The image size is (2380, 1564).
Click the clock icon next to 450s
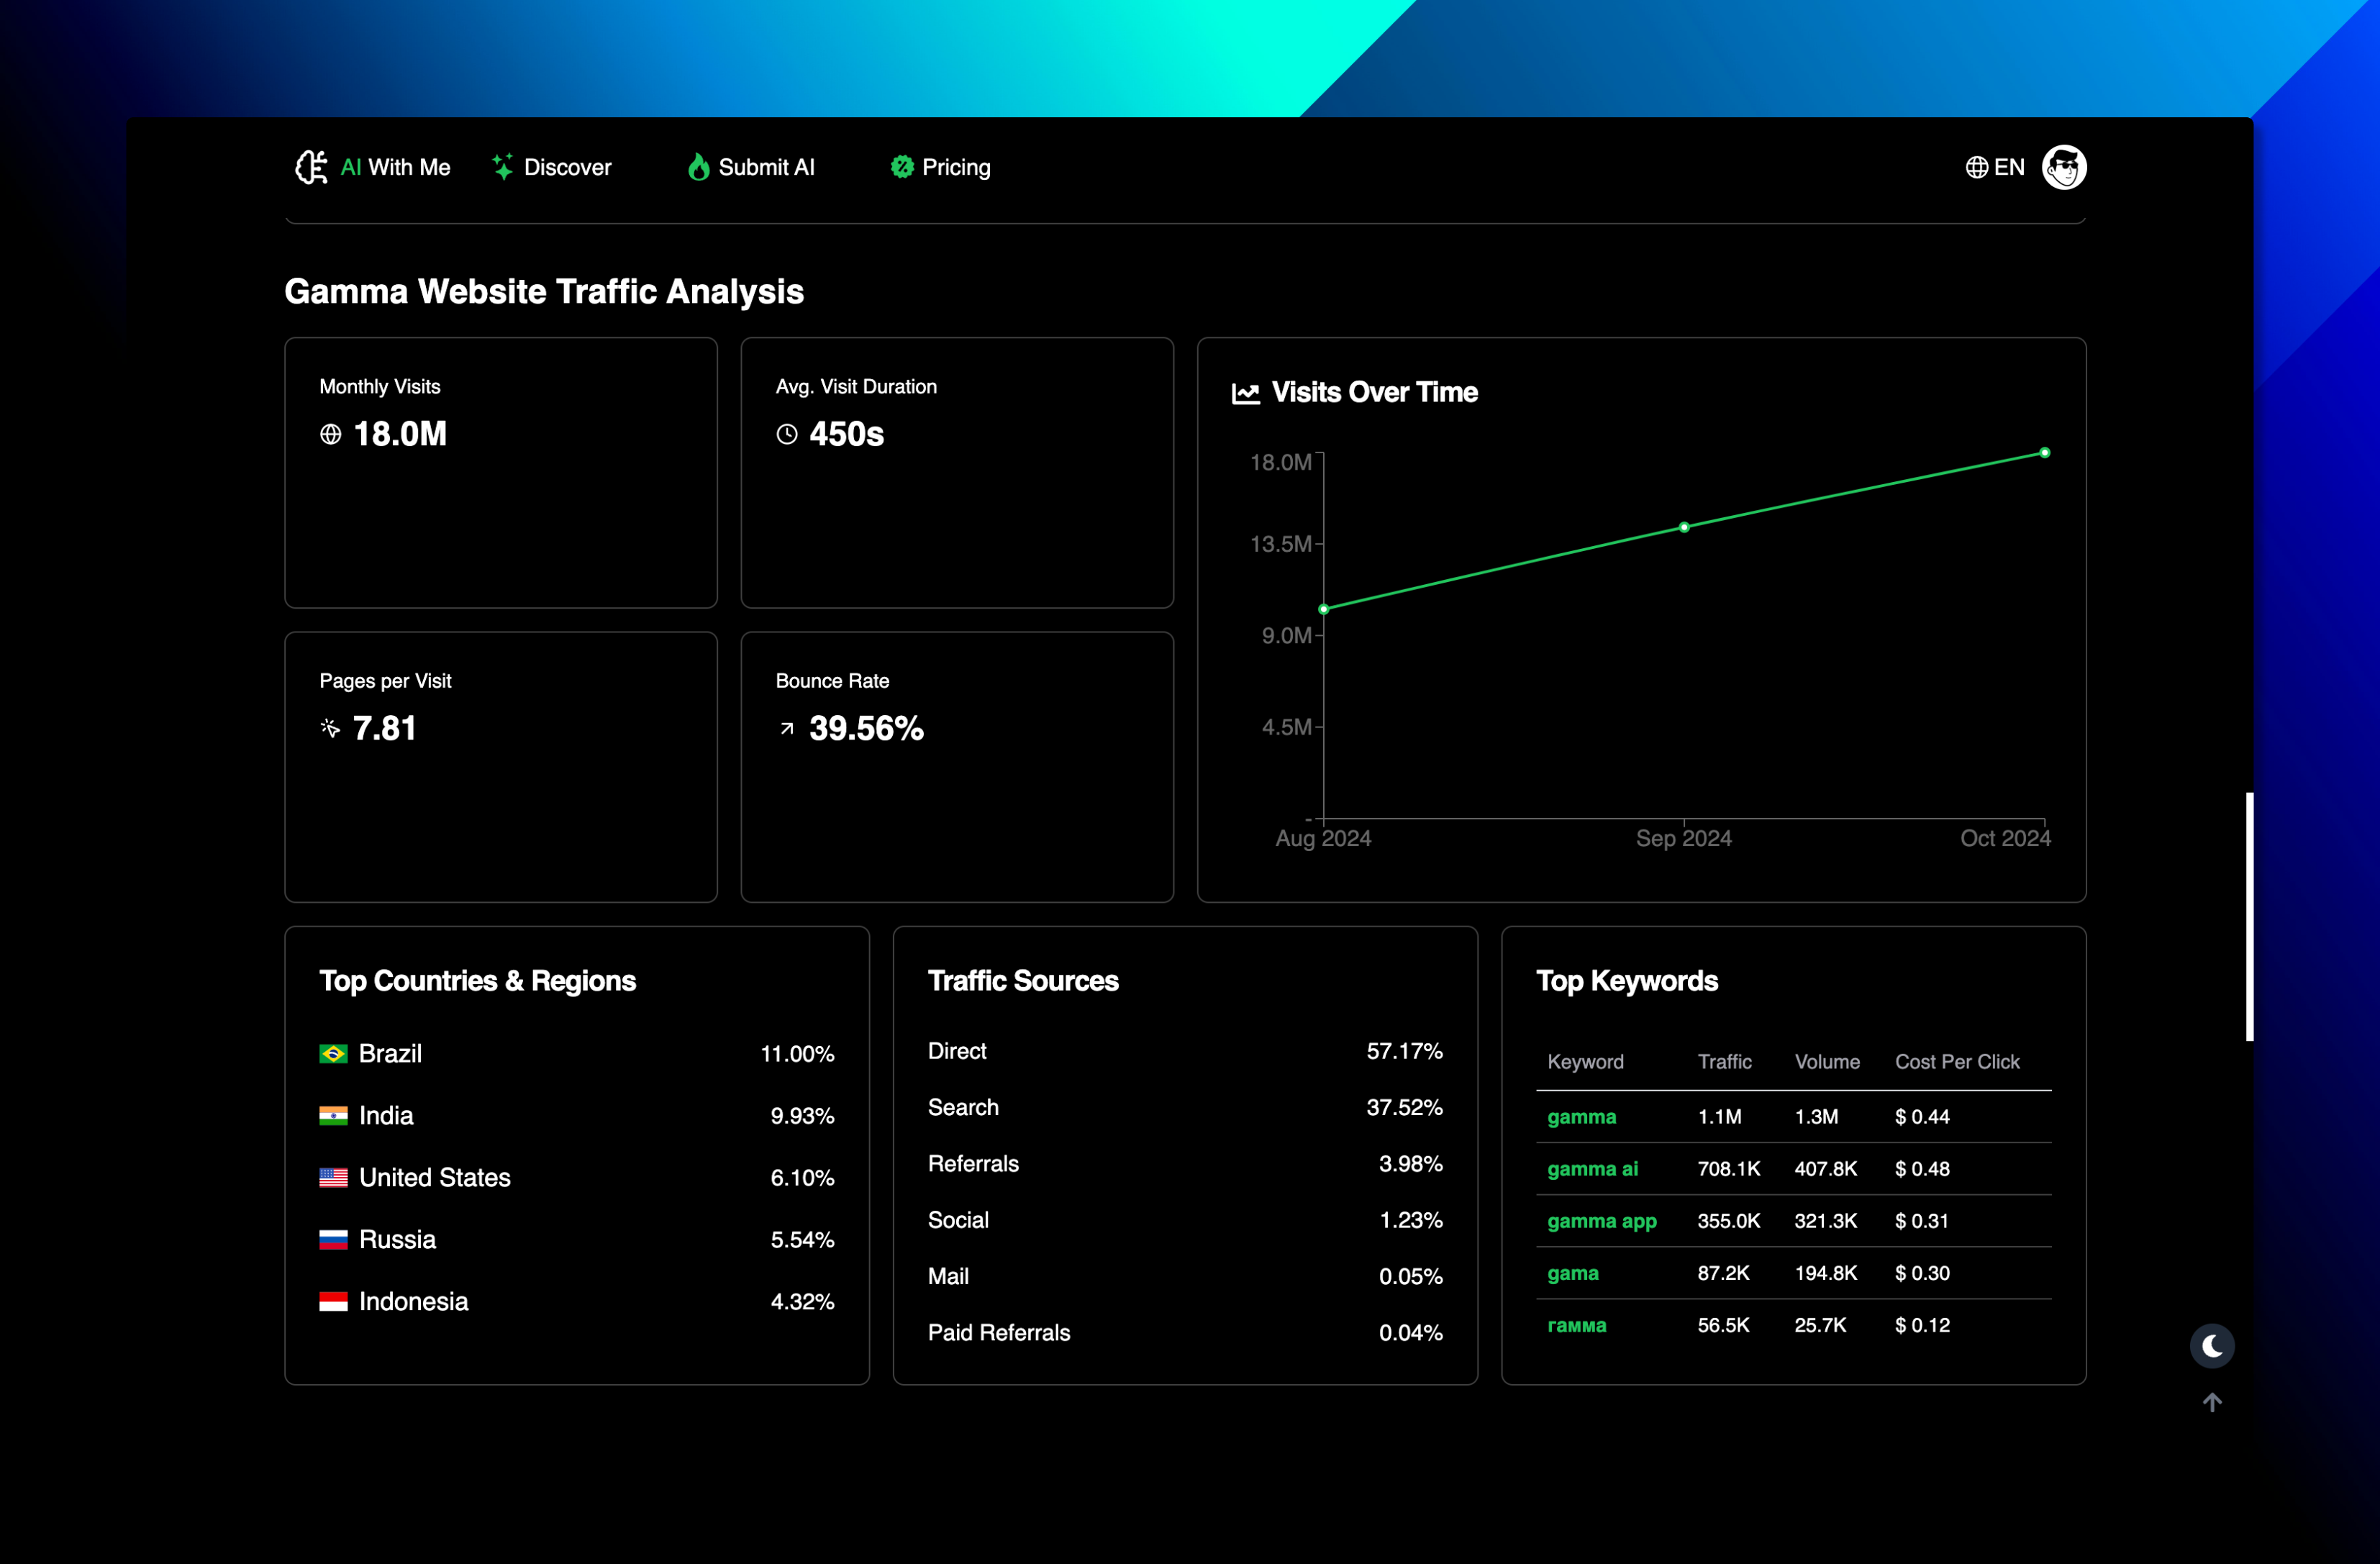(787, 434)
